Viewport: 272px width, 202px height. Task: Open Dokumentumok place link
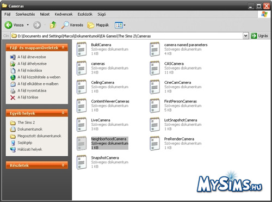(30, 129)
